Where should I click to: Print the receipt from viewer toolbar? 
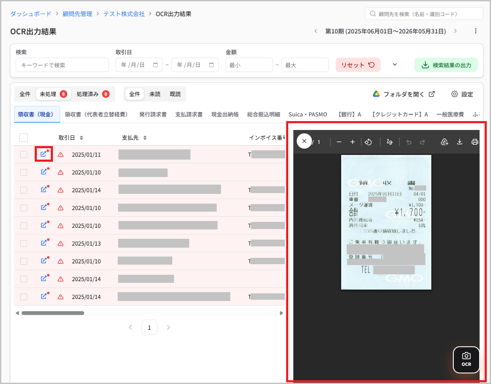tap(475, 142)
